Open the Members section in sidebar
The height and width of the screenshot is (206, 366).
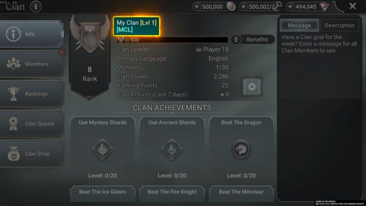(x=32, y=64)
